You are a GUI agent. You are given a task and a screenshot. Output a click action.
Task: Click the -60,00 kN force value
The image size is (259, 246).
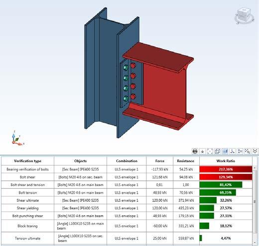[160, 226]
